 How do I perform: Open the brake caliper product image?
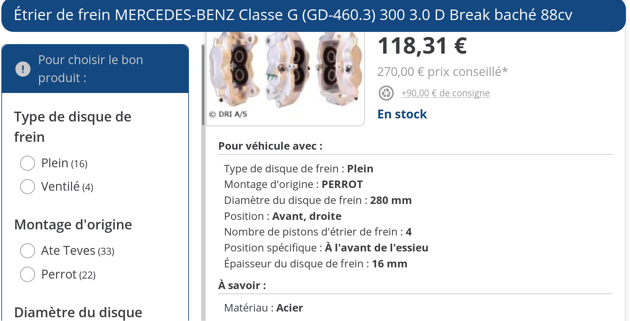[285, 71]
